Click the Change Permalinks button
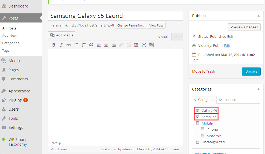265x154 pixels. 130,25
